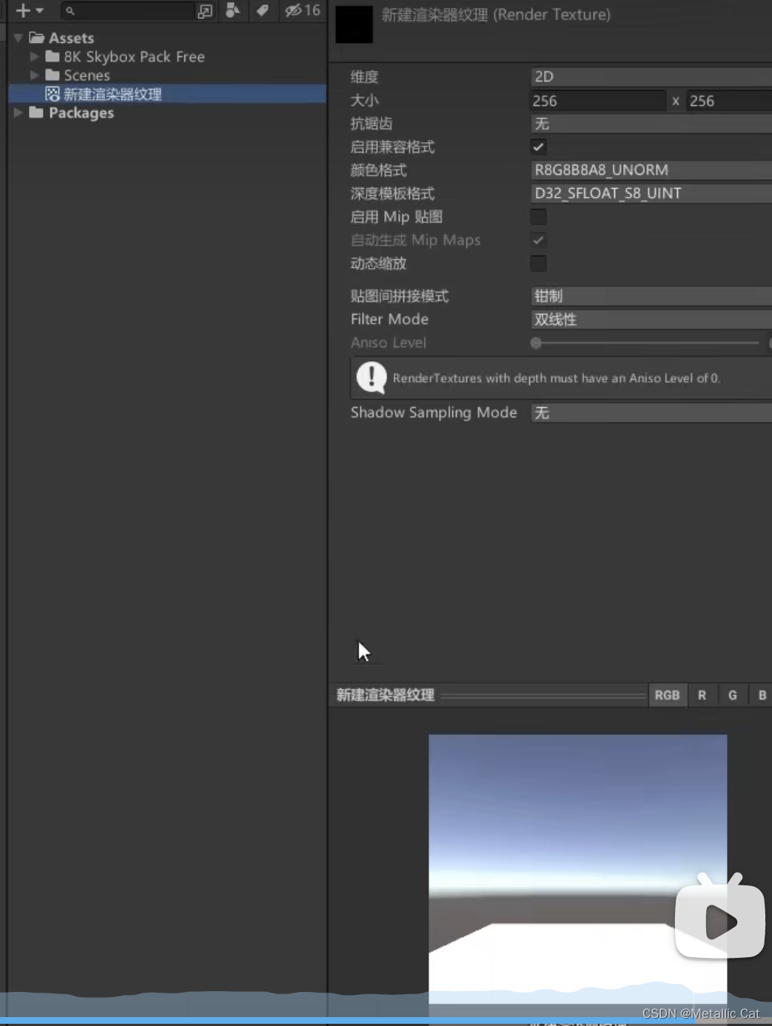Viewport: 772px width, 1026px height.
Task: Expand the Scenes folder arrow
Action: [x=34, y=75]
